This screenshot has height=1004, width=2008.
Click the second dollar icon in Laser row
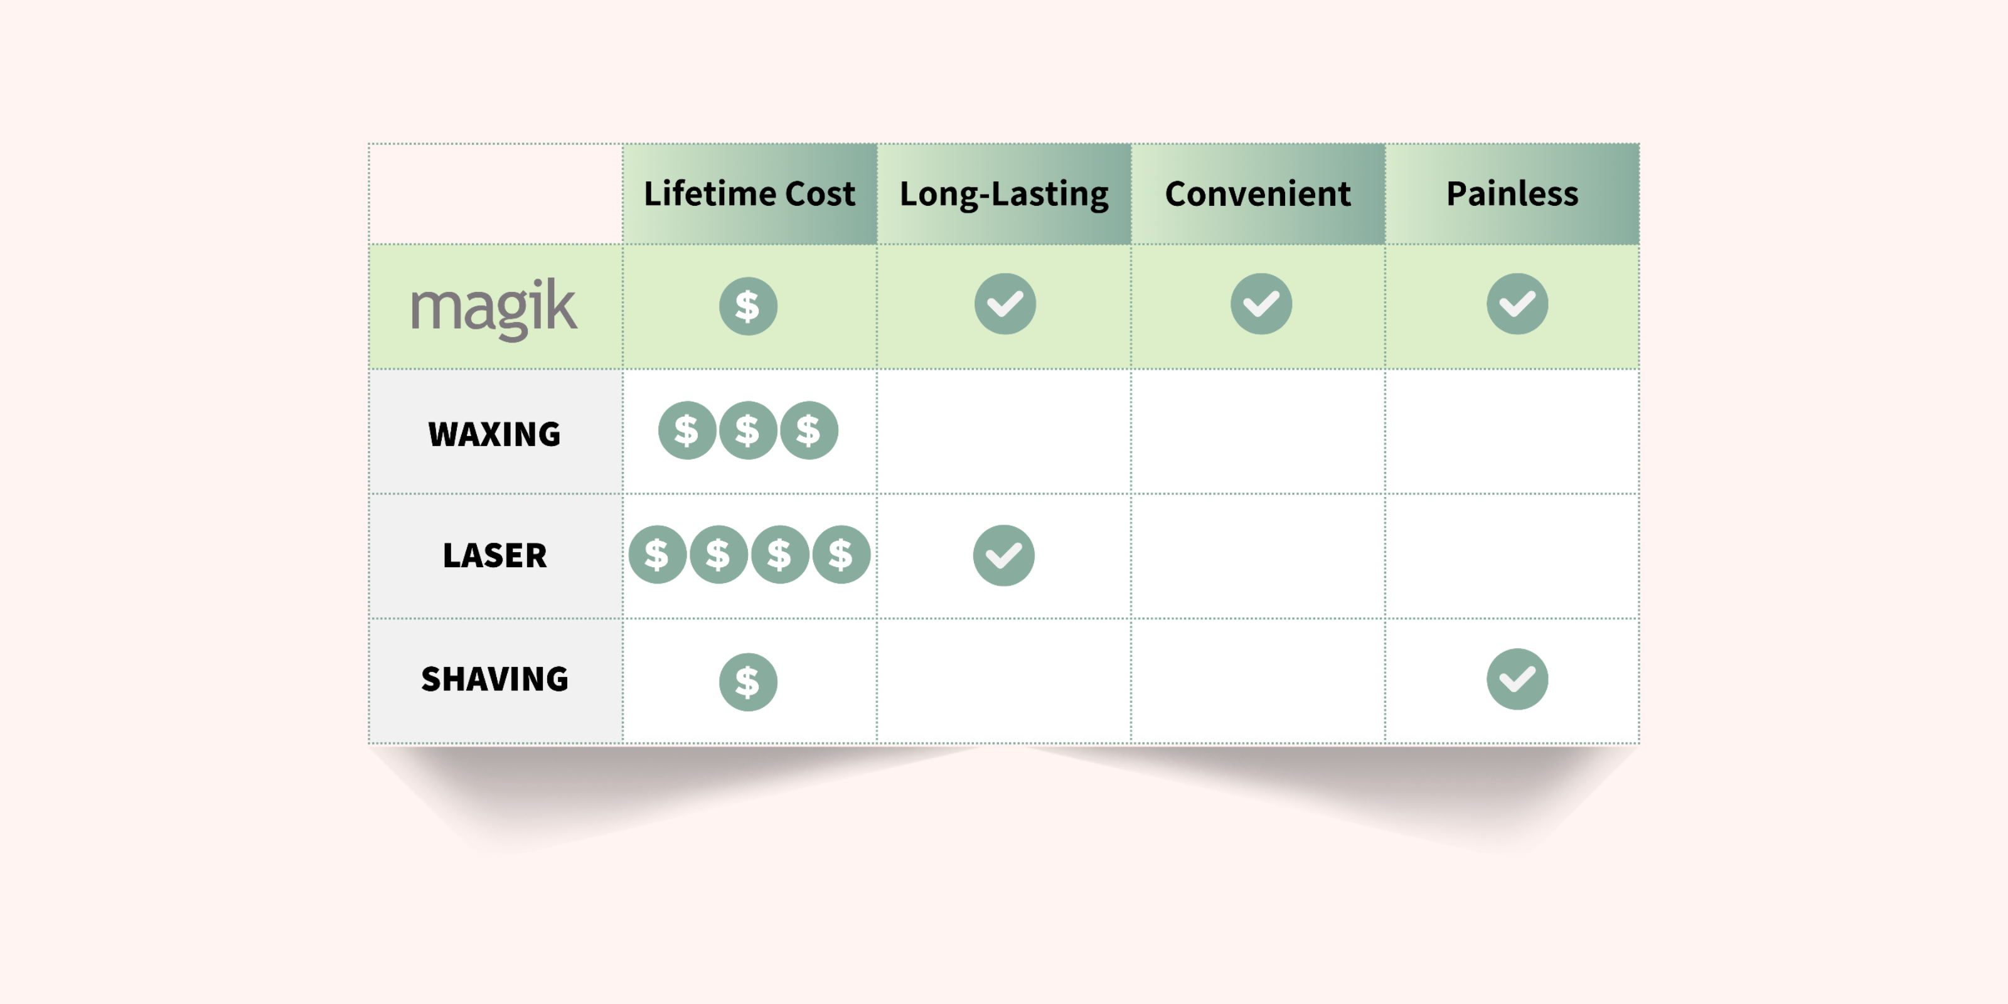click(718, 555)
